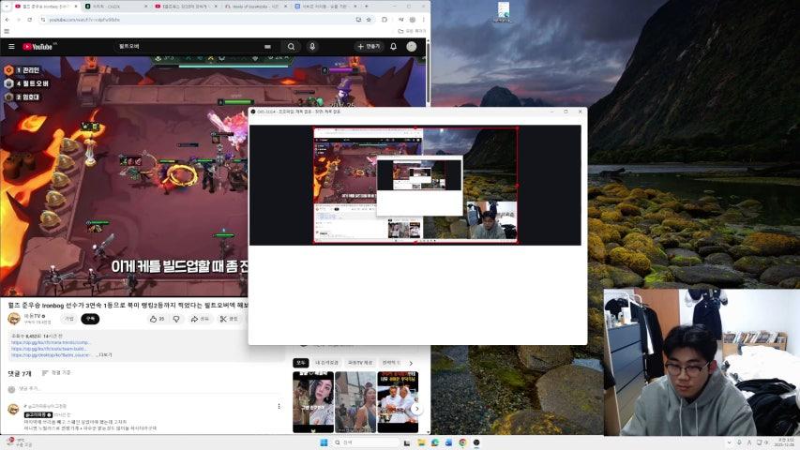Viewport: 800px width, 450px height.
Task: Open comment options three-dot menu
Action: tap(279, 406)
